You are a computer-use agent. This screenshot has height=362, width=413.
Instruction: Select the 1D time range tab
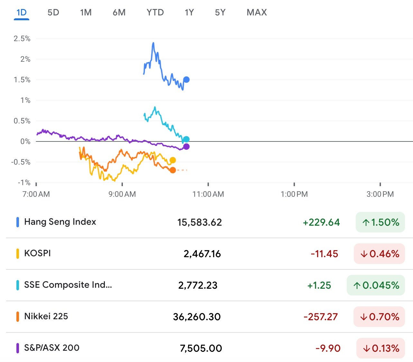pyautogui.click(x=22, y=13)
